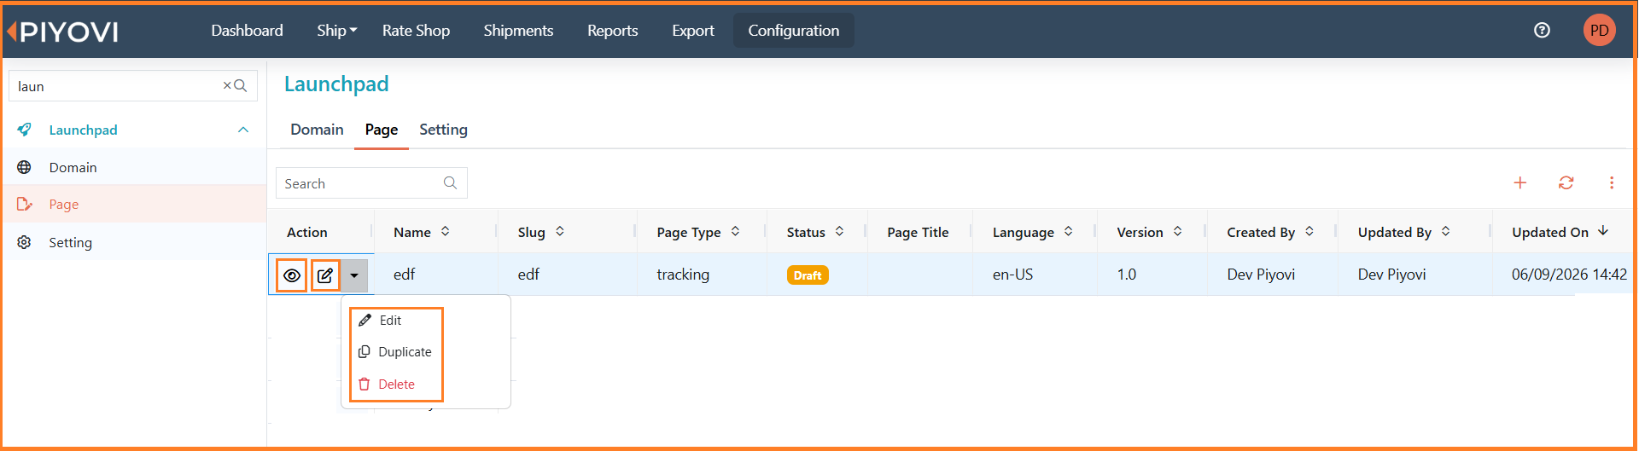The image size is (1639, 451).
Task: Click the Language cell en-US
Action: (1012, 275)
